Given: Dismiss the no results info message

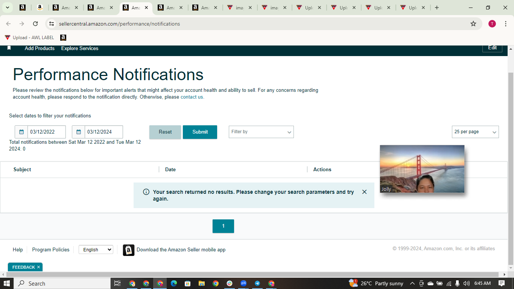Looking at the screenshot, I should [364, 192].
